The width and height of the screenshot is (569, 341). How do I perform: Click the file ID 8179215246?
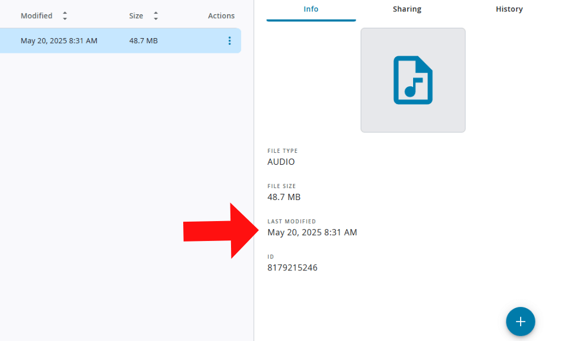tap(292, 268)
